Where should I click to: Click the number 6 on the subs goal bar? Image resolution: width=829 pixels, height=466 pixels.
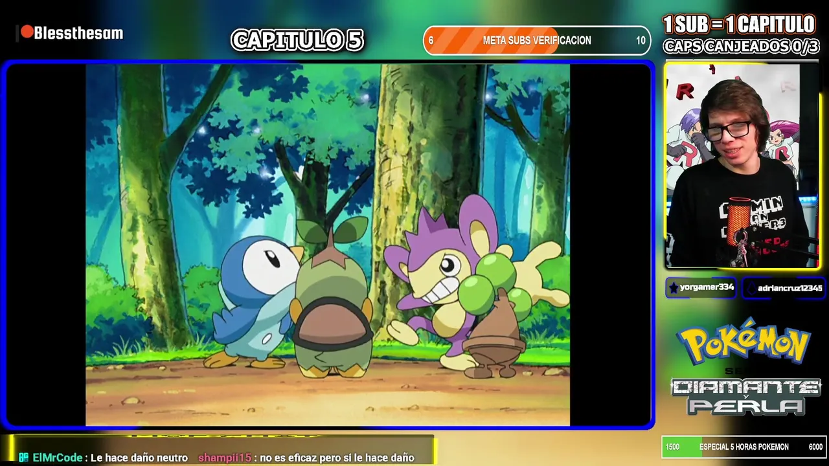431,40
